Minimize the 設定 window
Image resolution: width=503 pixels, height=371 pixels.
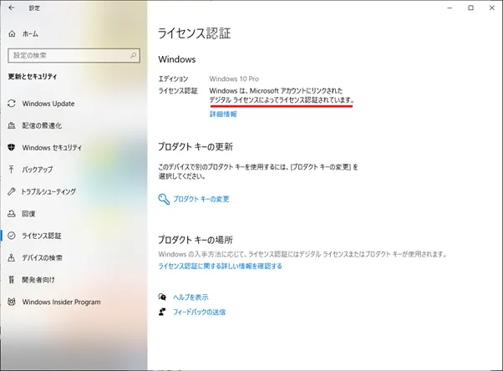point(450,8)
